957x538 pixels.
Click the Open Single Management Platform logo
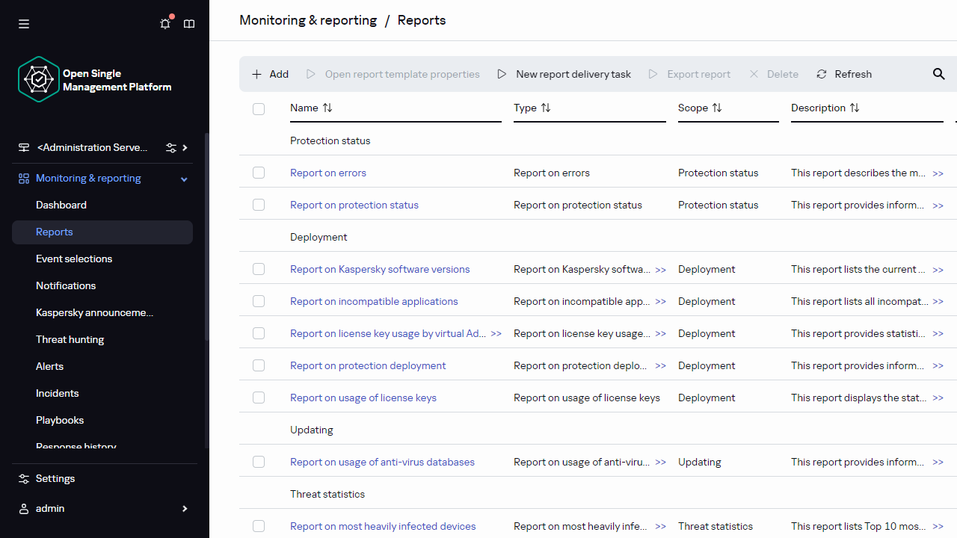pos(39,79)
